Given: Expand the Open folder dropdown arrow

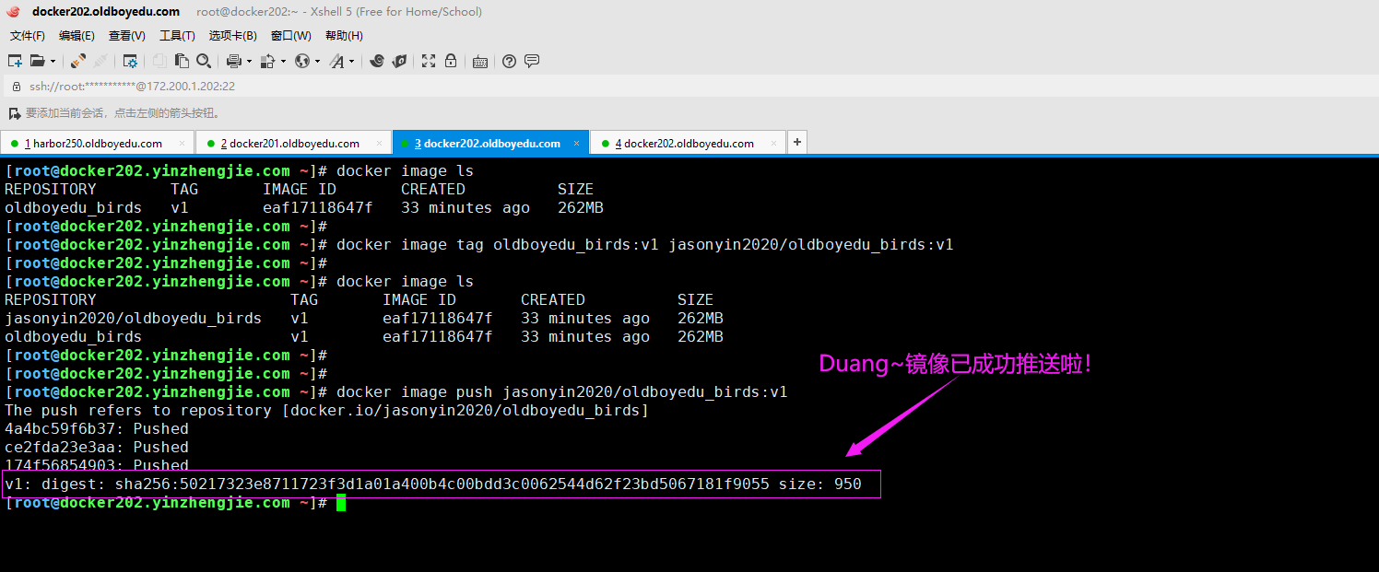Looking at the screenshot, I should click(x=53, y=62).
